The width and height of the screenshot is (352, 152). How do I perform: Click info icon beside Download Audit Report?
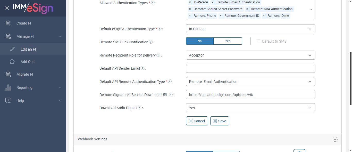pos(139,108)
